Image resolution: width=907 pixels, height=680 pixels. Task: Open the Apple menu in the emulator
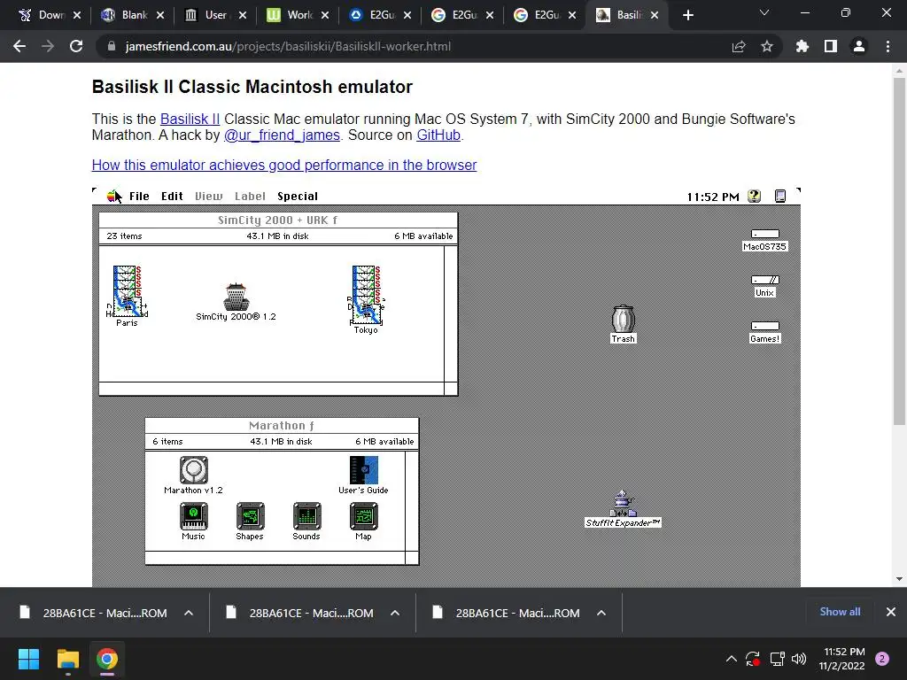[x=112, y=196]
